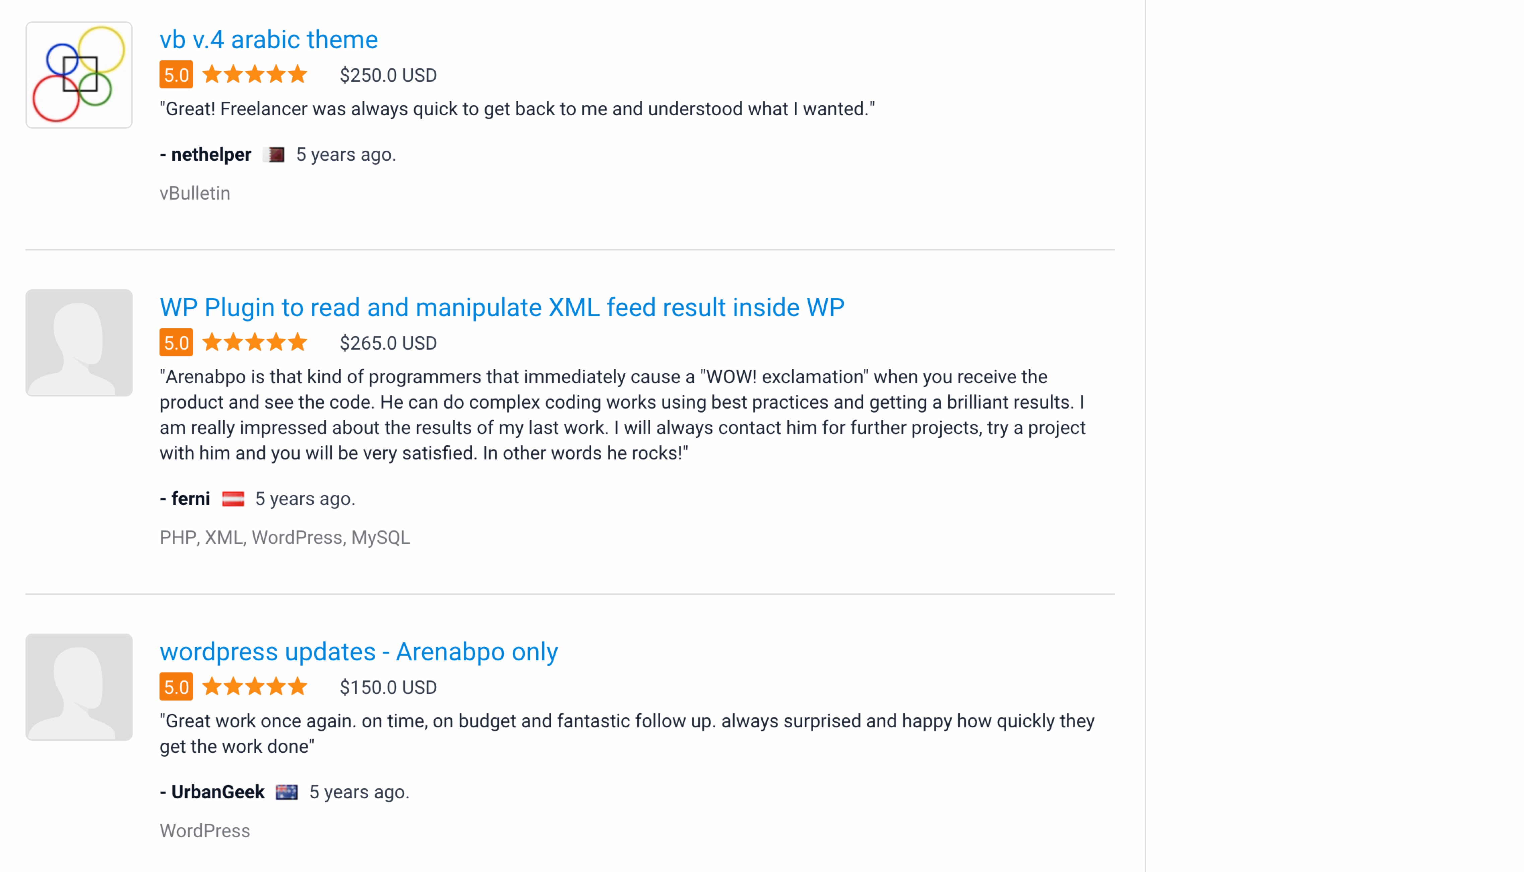Click the vBulletin skill tag
Image resolution: width=1524 pixels, height=872 pixels.
(195, 194)
